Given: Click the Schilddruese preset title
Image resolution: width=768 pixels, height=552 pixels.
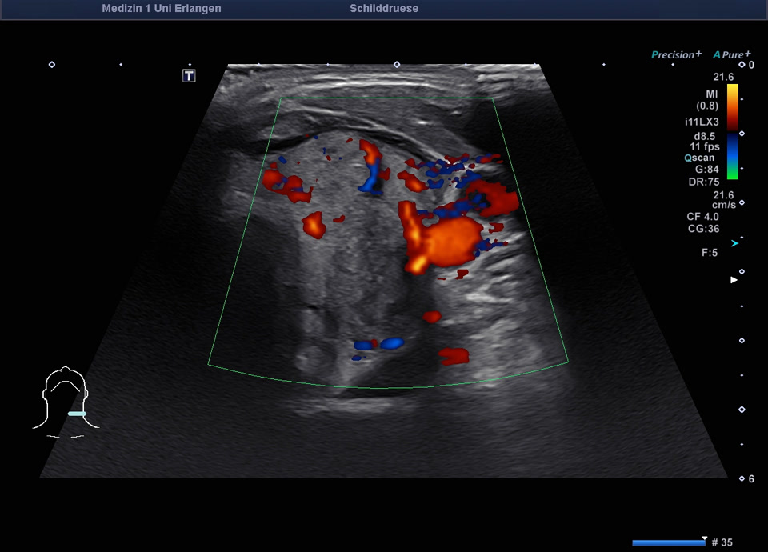Looking at the screenshot, I should click(384, 9).
